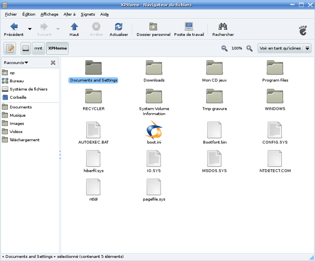This screenshot has width=315, height=261.
Task: Open the Aller à menu
Action: pyautogui.click(x=70, y=14)
